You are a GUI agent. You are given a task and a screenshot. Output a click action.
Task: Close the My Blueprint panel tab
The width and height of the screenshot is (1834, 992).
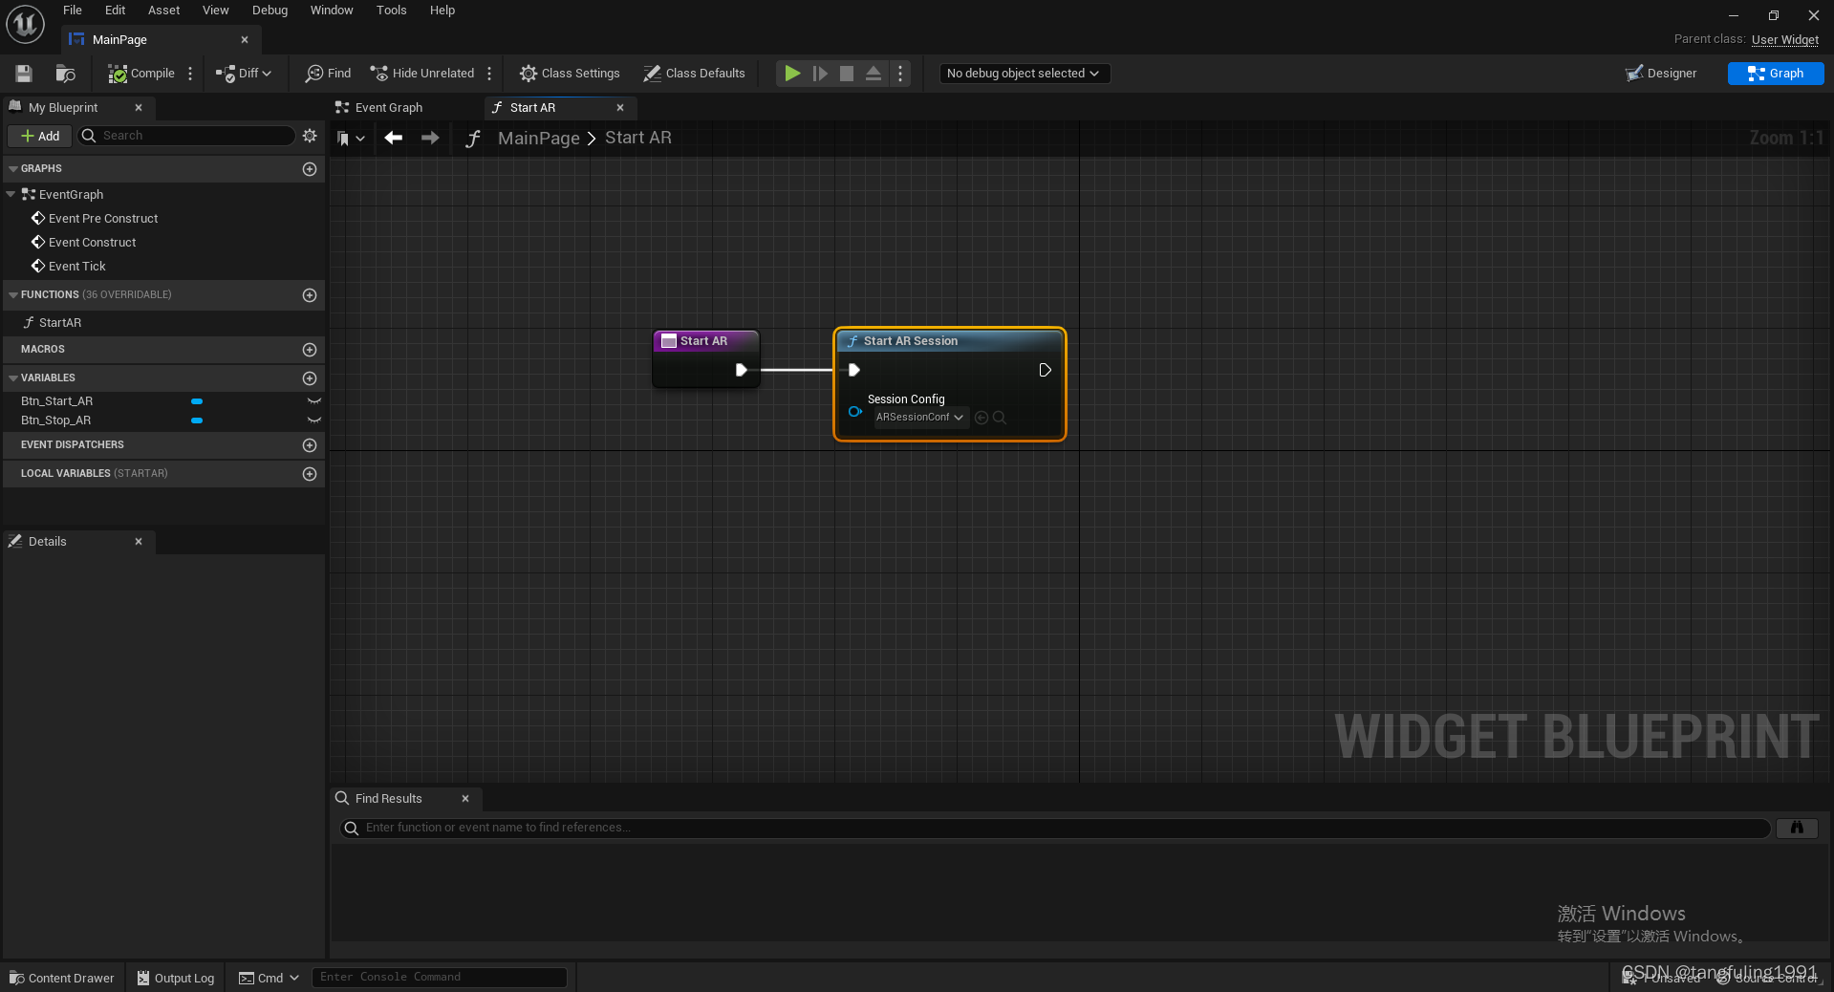tap(139, 108)
